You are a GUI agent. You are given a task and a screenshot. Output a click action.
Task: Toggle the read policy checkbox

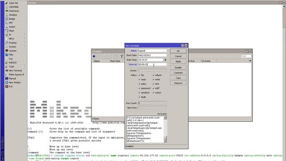tap(139, 80)
